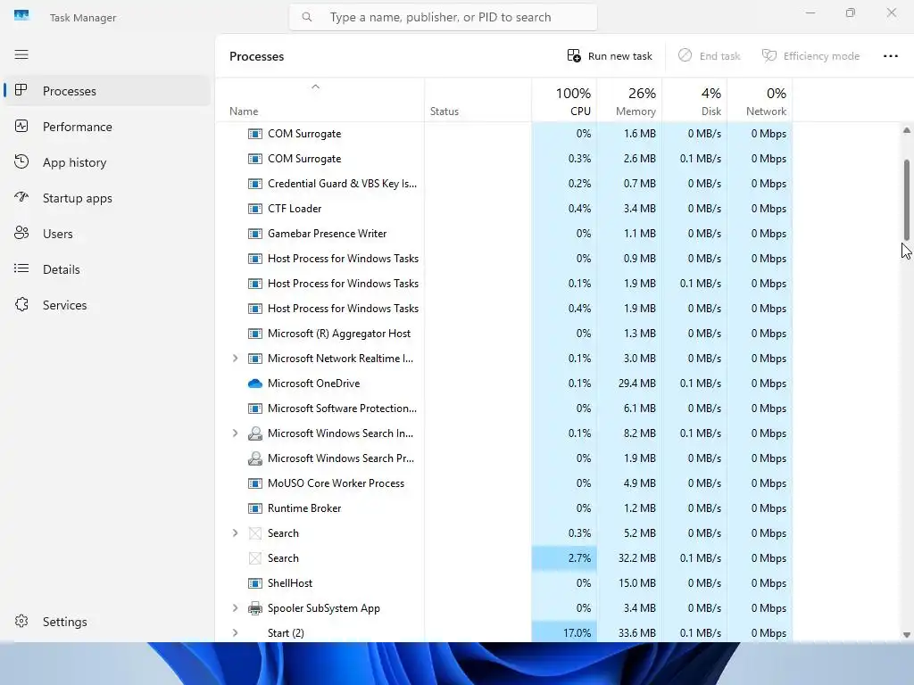Select the Microsoft OneDrive process row

(x=504, y=384)
